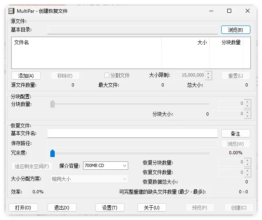The image size is (262, 220).
Task: Click the empty source file list area
Action: tap(120, 58)
